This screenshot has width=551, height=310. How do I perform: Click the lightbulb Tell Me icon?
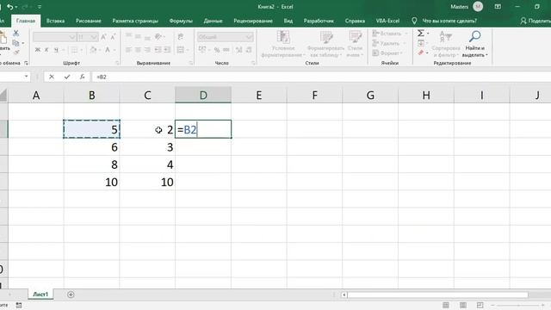[x=414, y=21]
